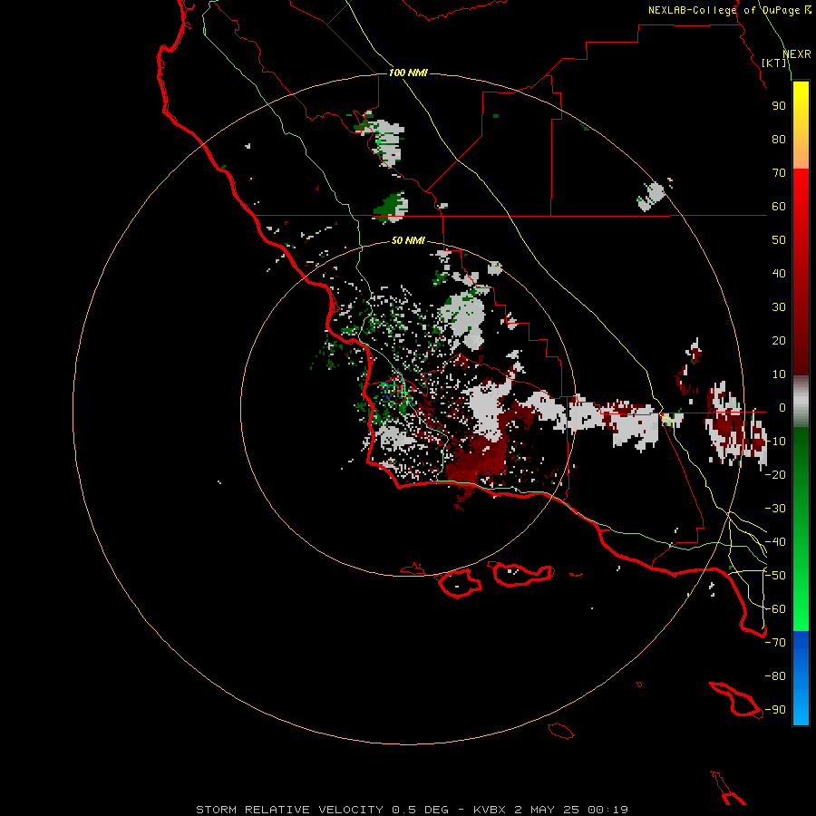Click the -60 value on velocity scale

[775, 609]
